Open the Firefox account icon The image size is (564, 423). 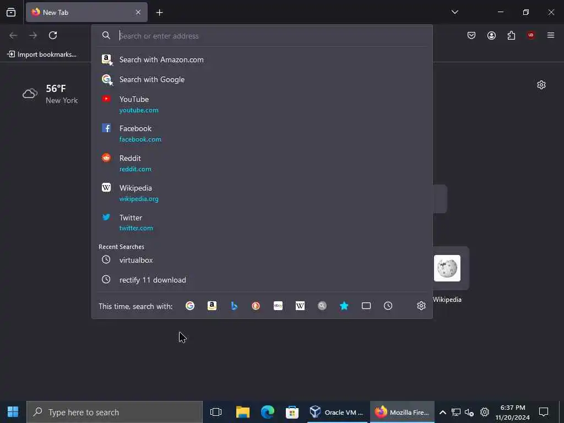[x=491, y=35]
